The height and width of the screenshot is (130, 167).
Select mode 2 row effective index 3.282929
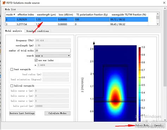pos(77,19)
